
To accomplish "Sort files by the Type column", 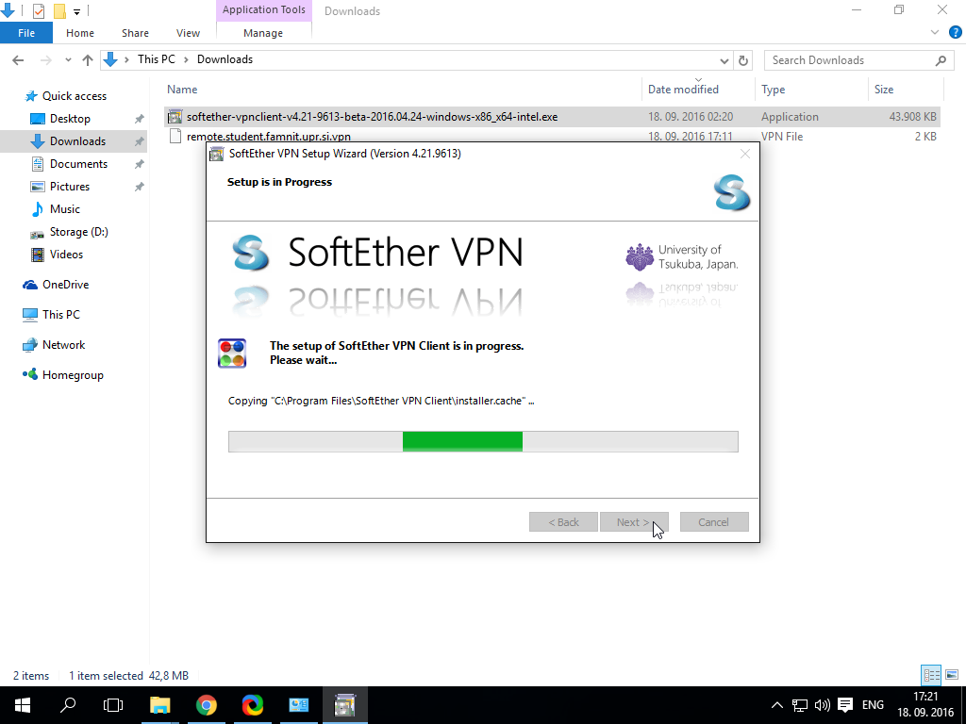I will [774, 90].
